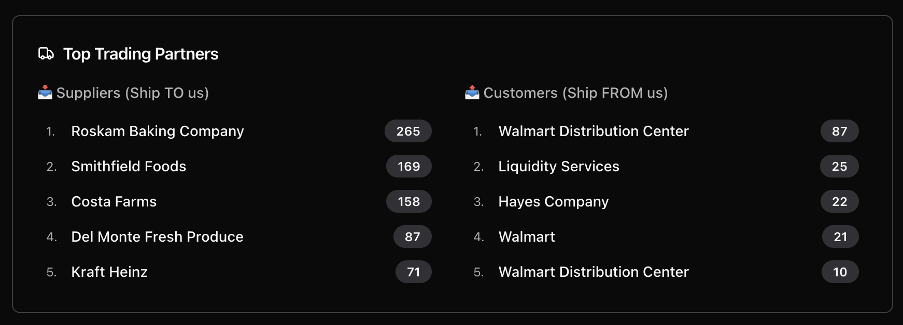Select the fourth-ranked customer named Walmart
Image resolution: width=903 pixels, height=325 pixels.
(x=526, y=237)
